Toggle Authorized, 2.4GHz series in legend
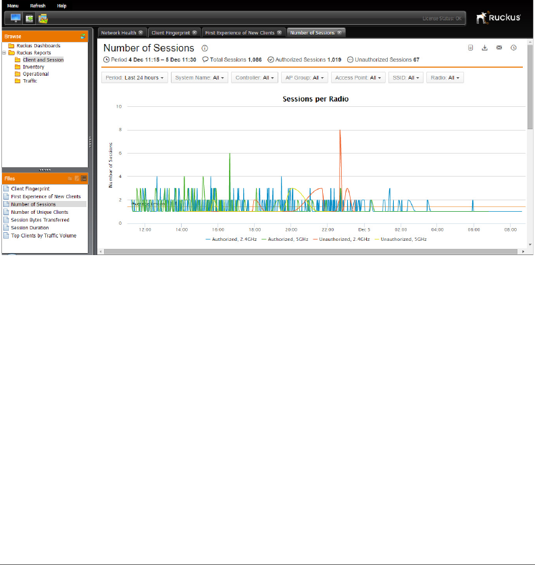 pyautogui.click(x=231, y=240)
